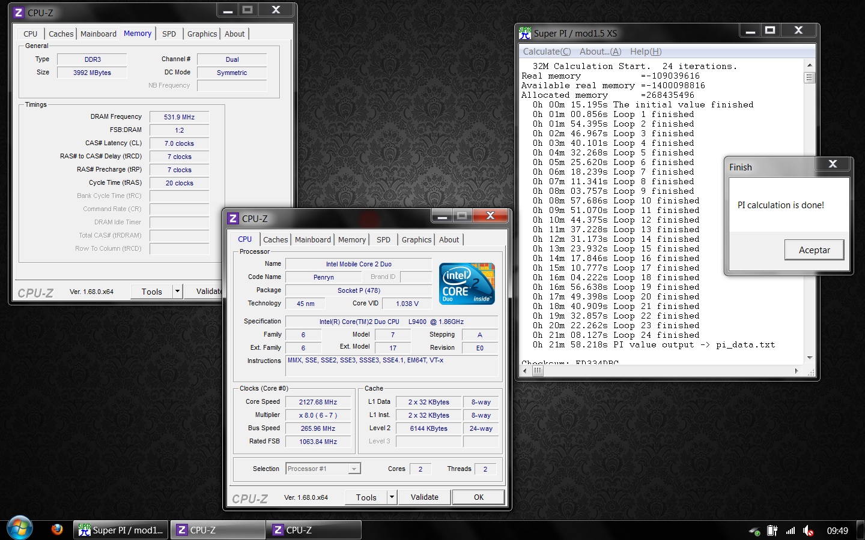This screenshot has width=865, height=540.
Task: Click the FSB:DRAM 1:2 field
Action: [180, 130]
